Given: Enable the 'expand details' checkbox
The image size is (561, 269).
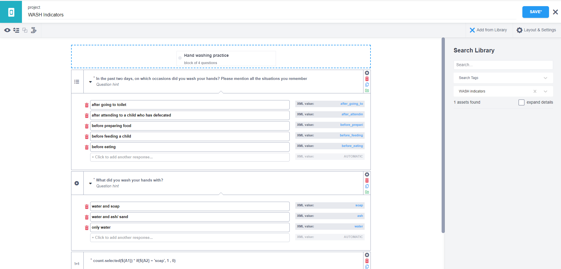Looking at the screenshot, I should click(521, 102).
